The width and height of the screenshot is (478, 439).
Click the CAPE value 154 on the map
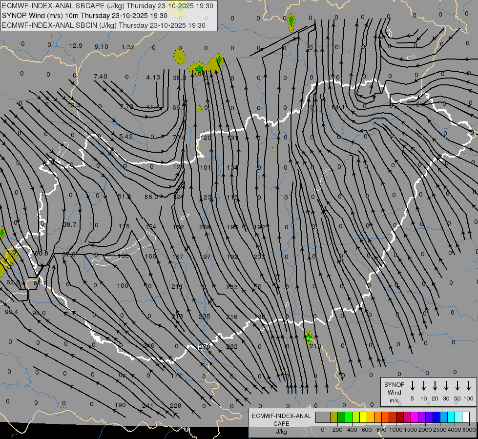(x=150, y=226)
